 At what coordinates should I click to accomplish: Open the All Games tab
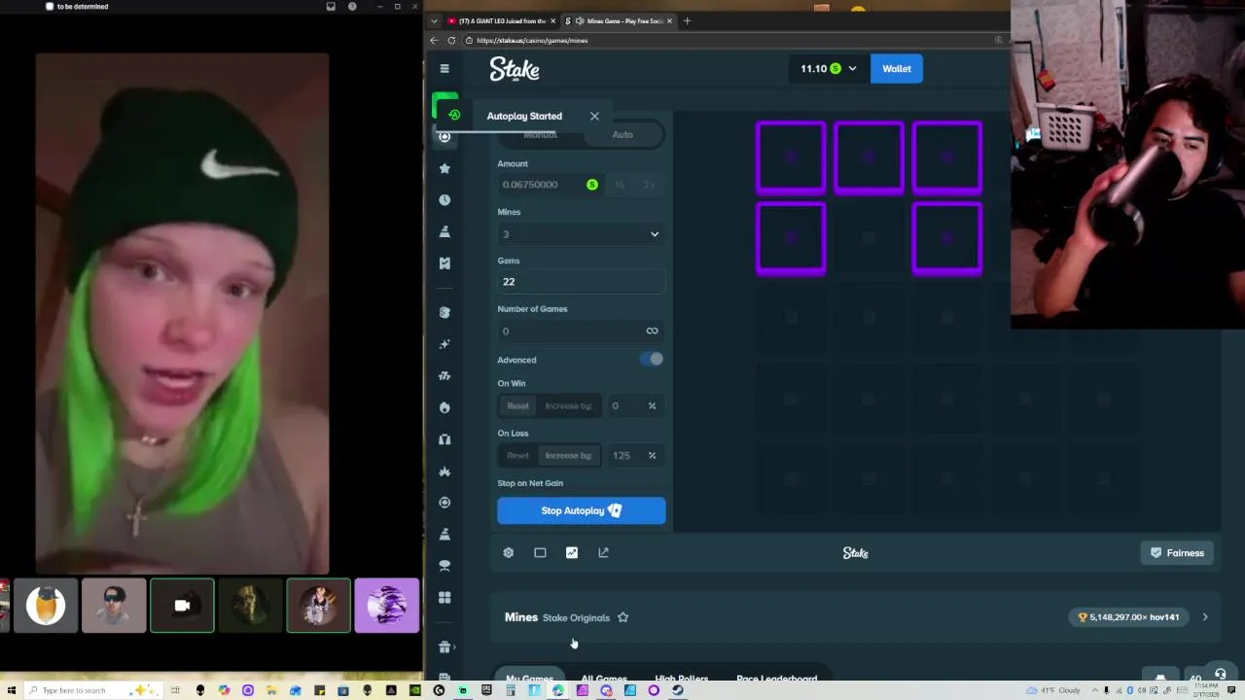click(604, 678)
